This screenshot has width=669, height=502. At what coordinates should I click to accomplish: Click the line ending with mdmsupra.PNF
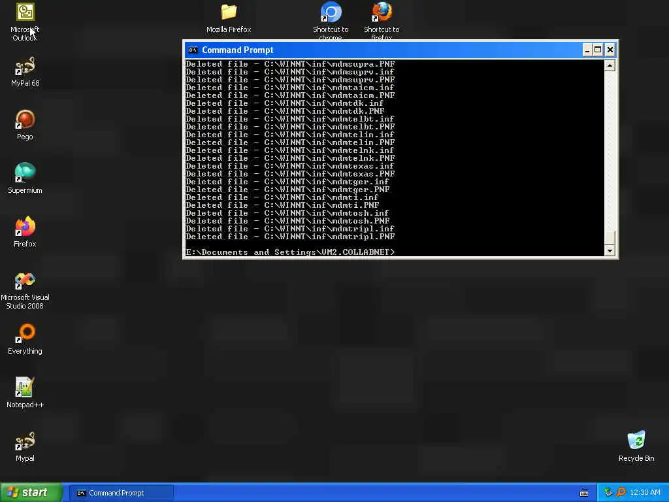(x=291, y=64)
